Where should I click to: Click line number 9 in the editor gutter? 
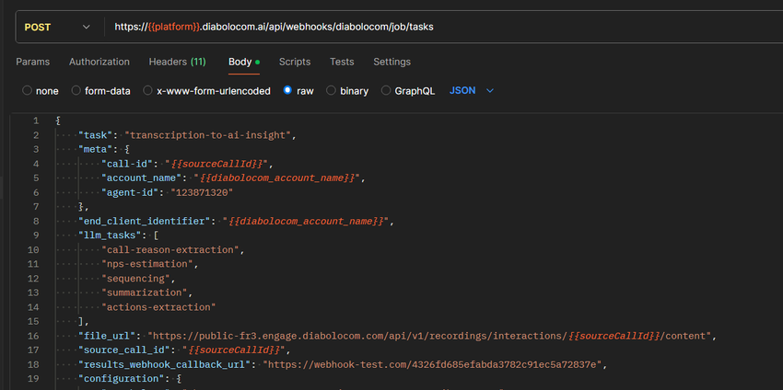35,235
